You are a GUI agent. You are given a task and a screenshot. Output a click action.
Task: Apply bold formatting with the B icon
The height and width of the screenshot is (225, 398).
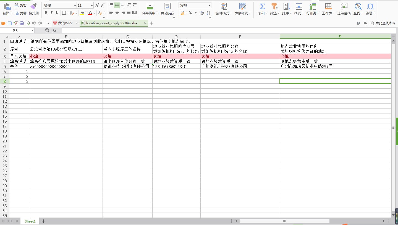coord(46,13)
